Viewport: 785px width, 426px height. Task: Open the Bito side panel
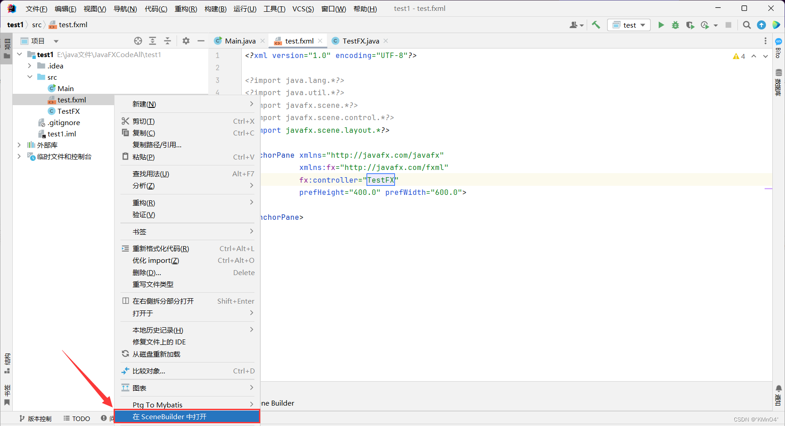click(x=778, y=48)
